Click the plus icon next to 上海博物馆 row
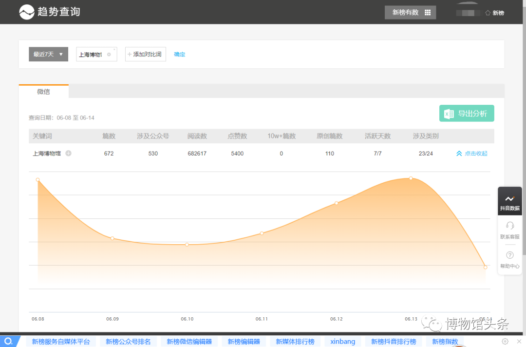Viewport: 526px width, 347px height. 69,154
